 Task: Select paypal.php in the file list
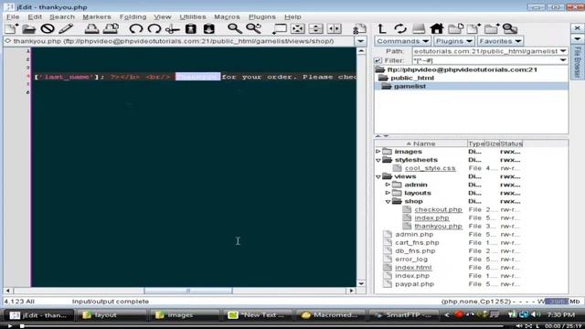tap(414, 284)
